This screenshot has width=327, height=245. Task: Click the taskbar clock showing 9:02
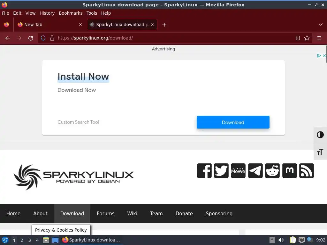point(321,240)
